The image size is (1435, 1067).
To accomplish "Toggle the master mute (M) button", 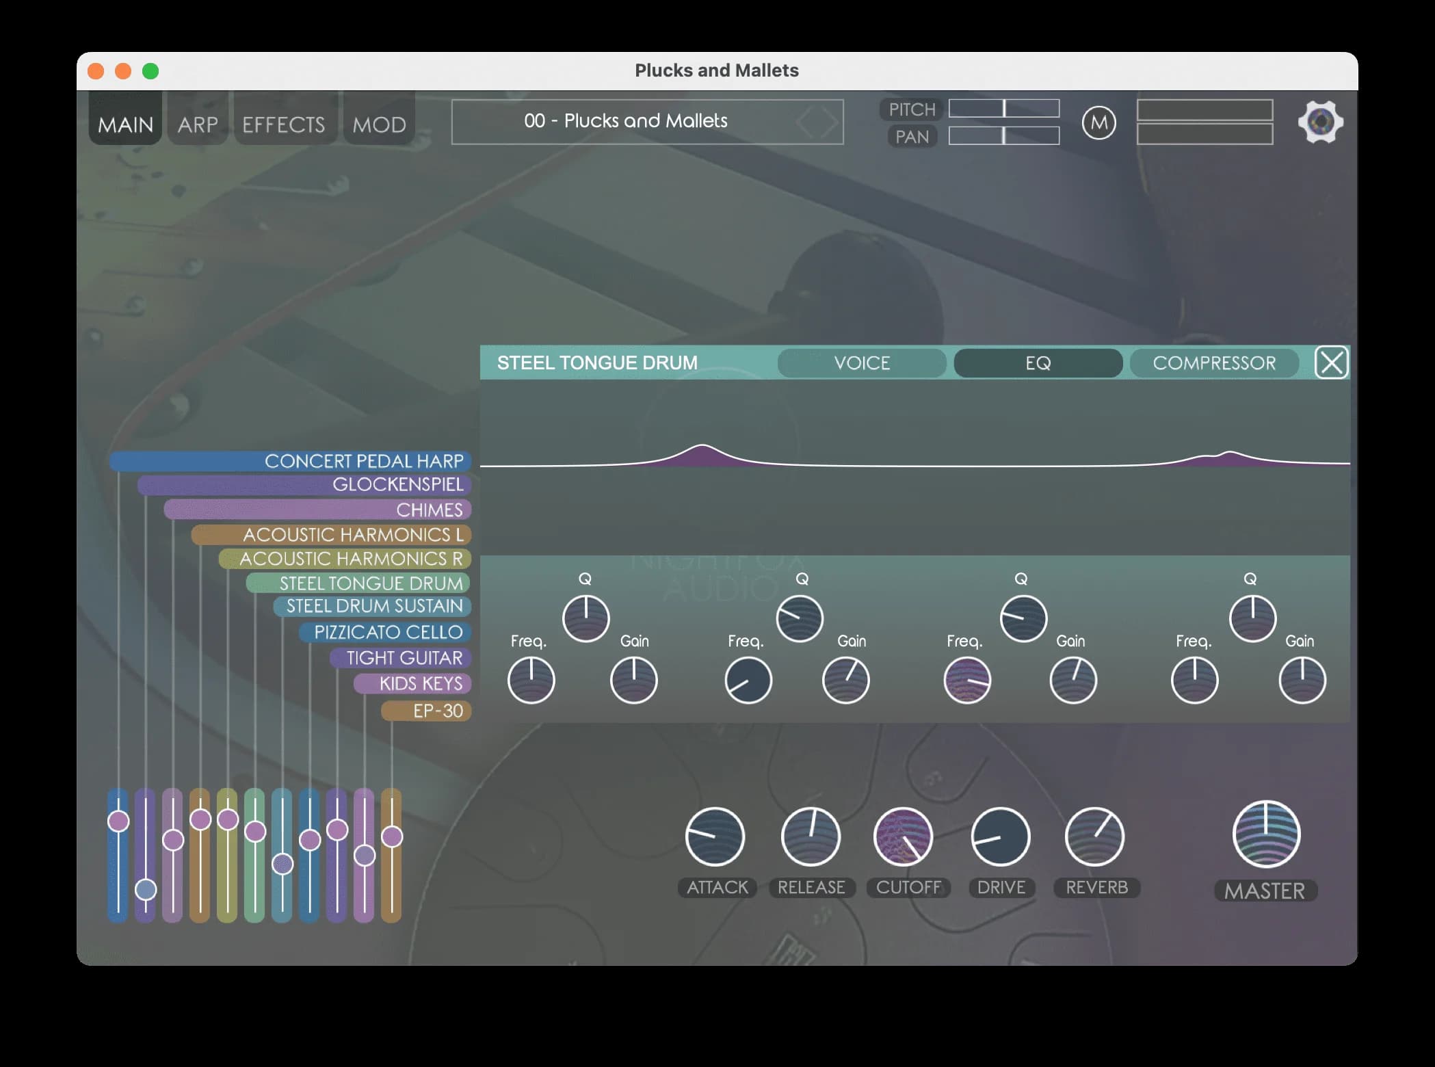I will click(1099, 122).
